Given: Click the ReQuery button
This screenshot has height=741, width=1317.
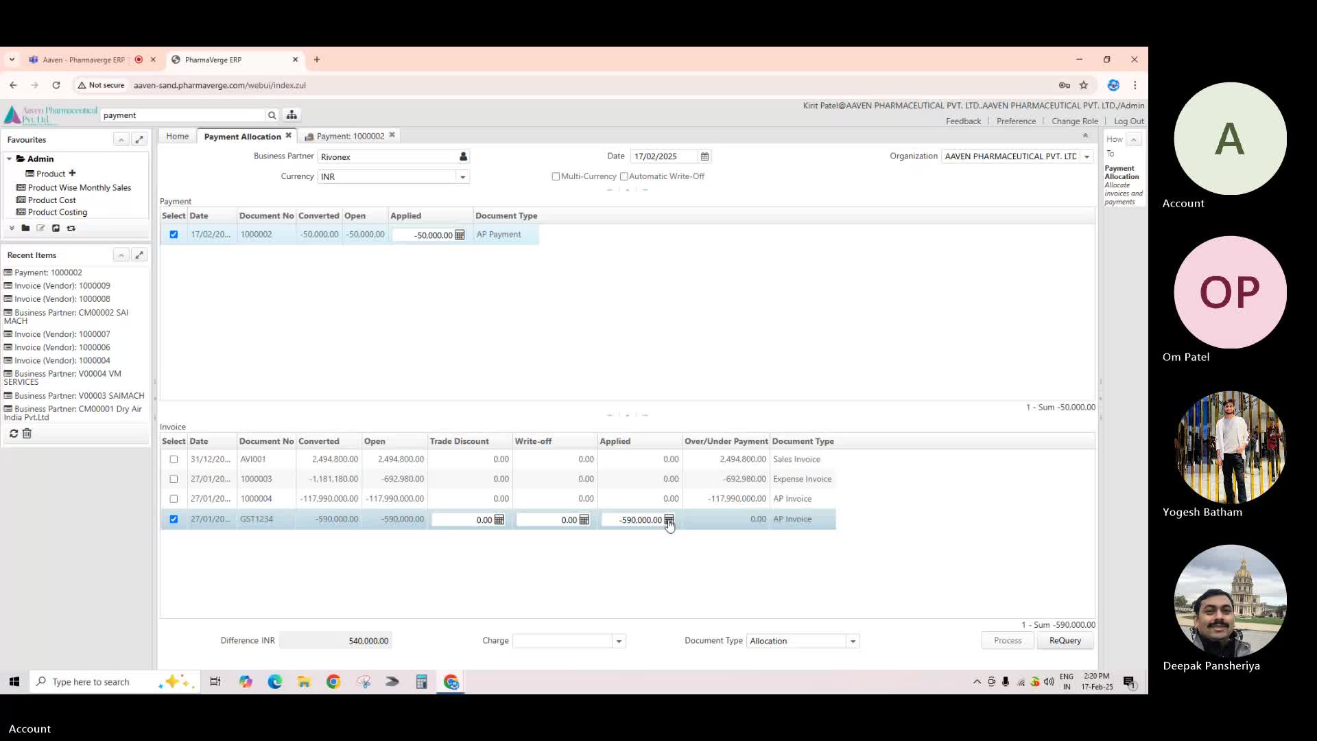Looking at the screenshot, I should (1065, 640).
